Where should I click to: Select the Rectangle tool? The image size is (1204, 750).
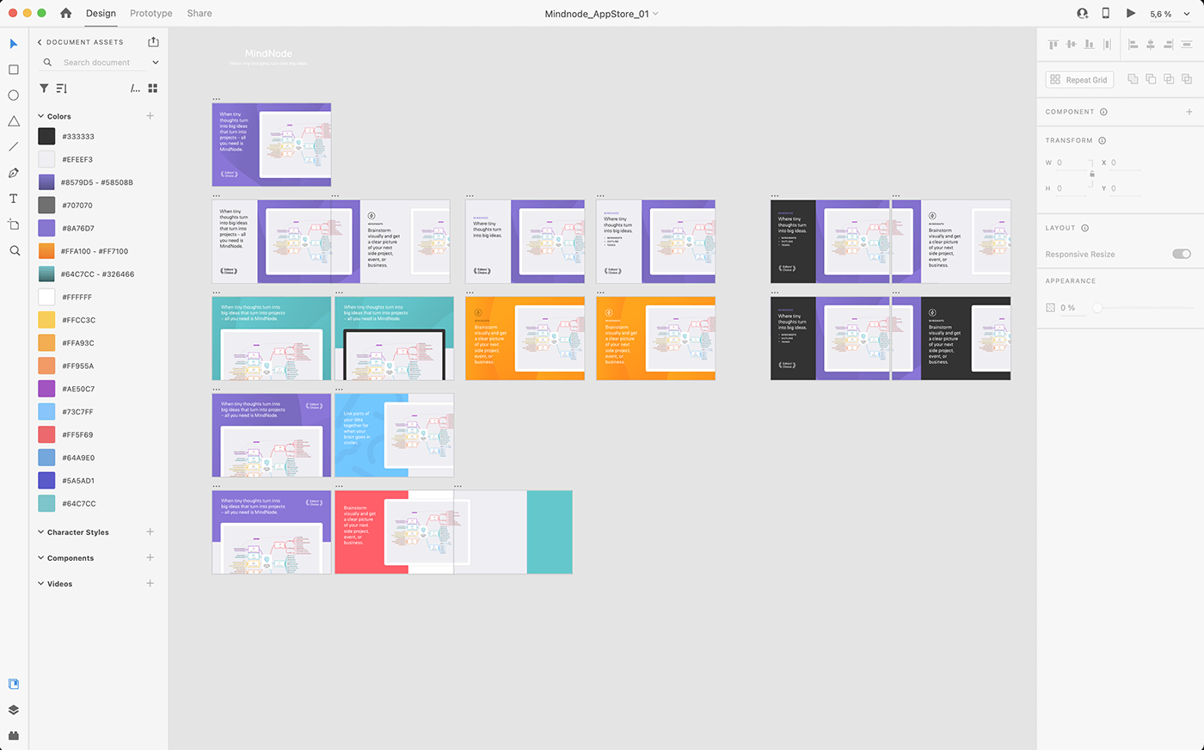[x=13, y=70]
